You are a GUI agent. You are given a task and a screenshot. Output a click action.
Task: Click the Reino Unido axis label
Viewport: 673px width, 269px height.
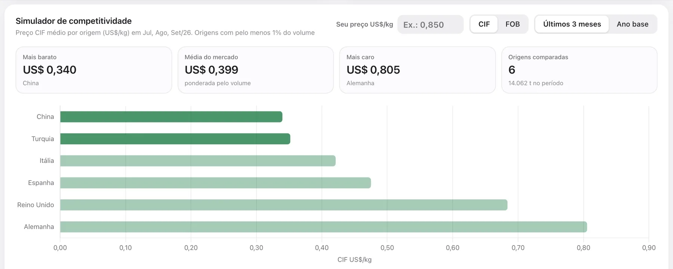(36, 205)
